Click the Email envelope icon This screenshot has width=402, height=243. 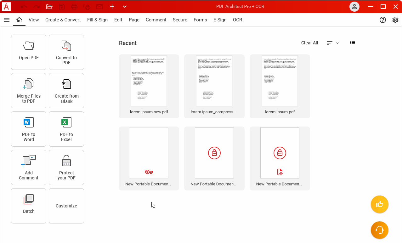[99, 7]
